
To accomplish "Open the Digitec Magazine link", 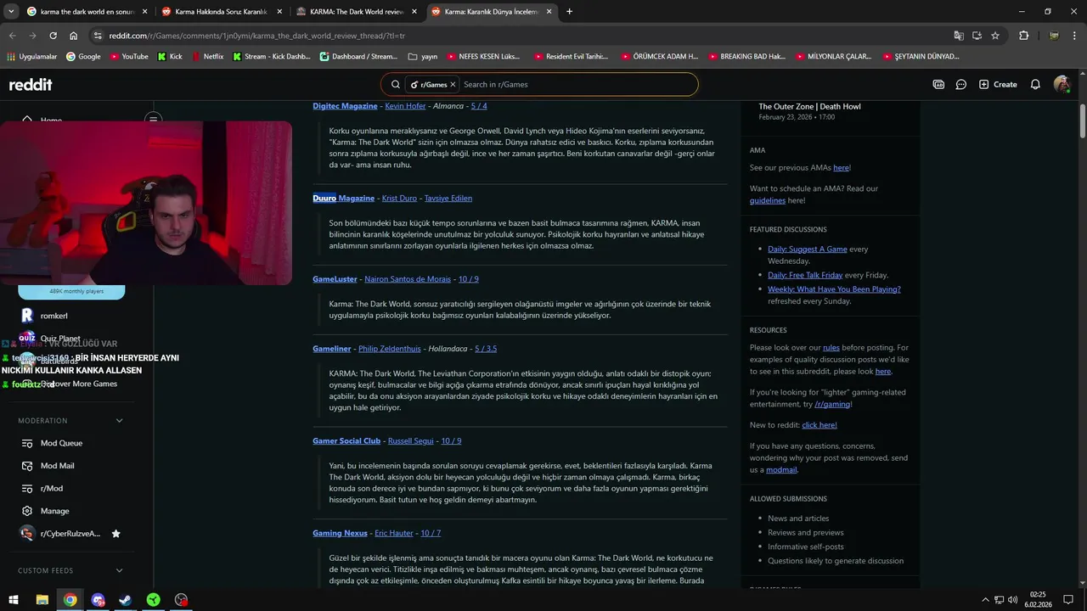I will point(345,106).
